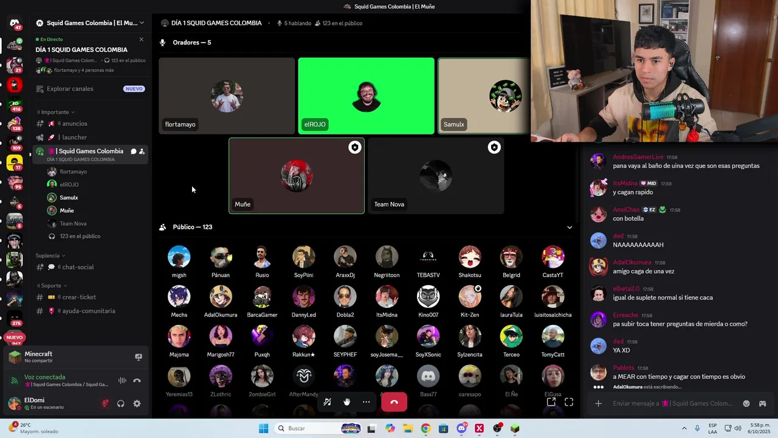Click moderator badge on Muñe tile
This screenshot has height=438, width=778.
[354, 147]
